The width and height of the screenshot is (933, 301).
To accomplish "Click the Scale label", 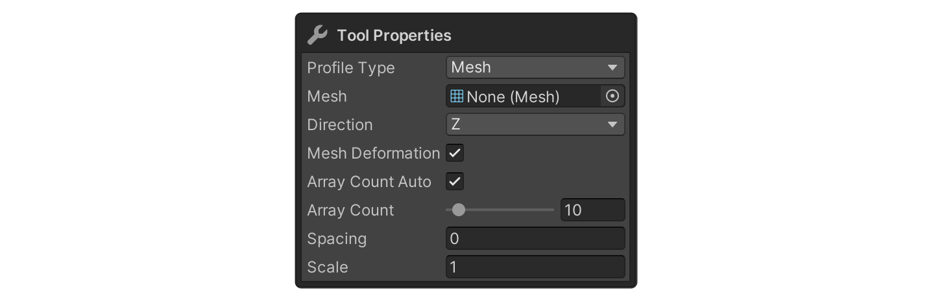I will click(328, 267).
